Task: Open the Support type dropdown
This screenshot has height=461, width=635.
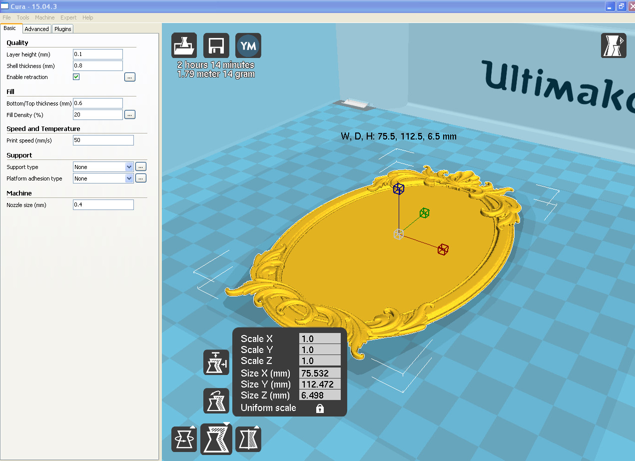Action: pos(103,167)
